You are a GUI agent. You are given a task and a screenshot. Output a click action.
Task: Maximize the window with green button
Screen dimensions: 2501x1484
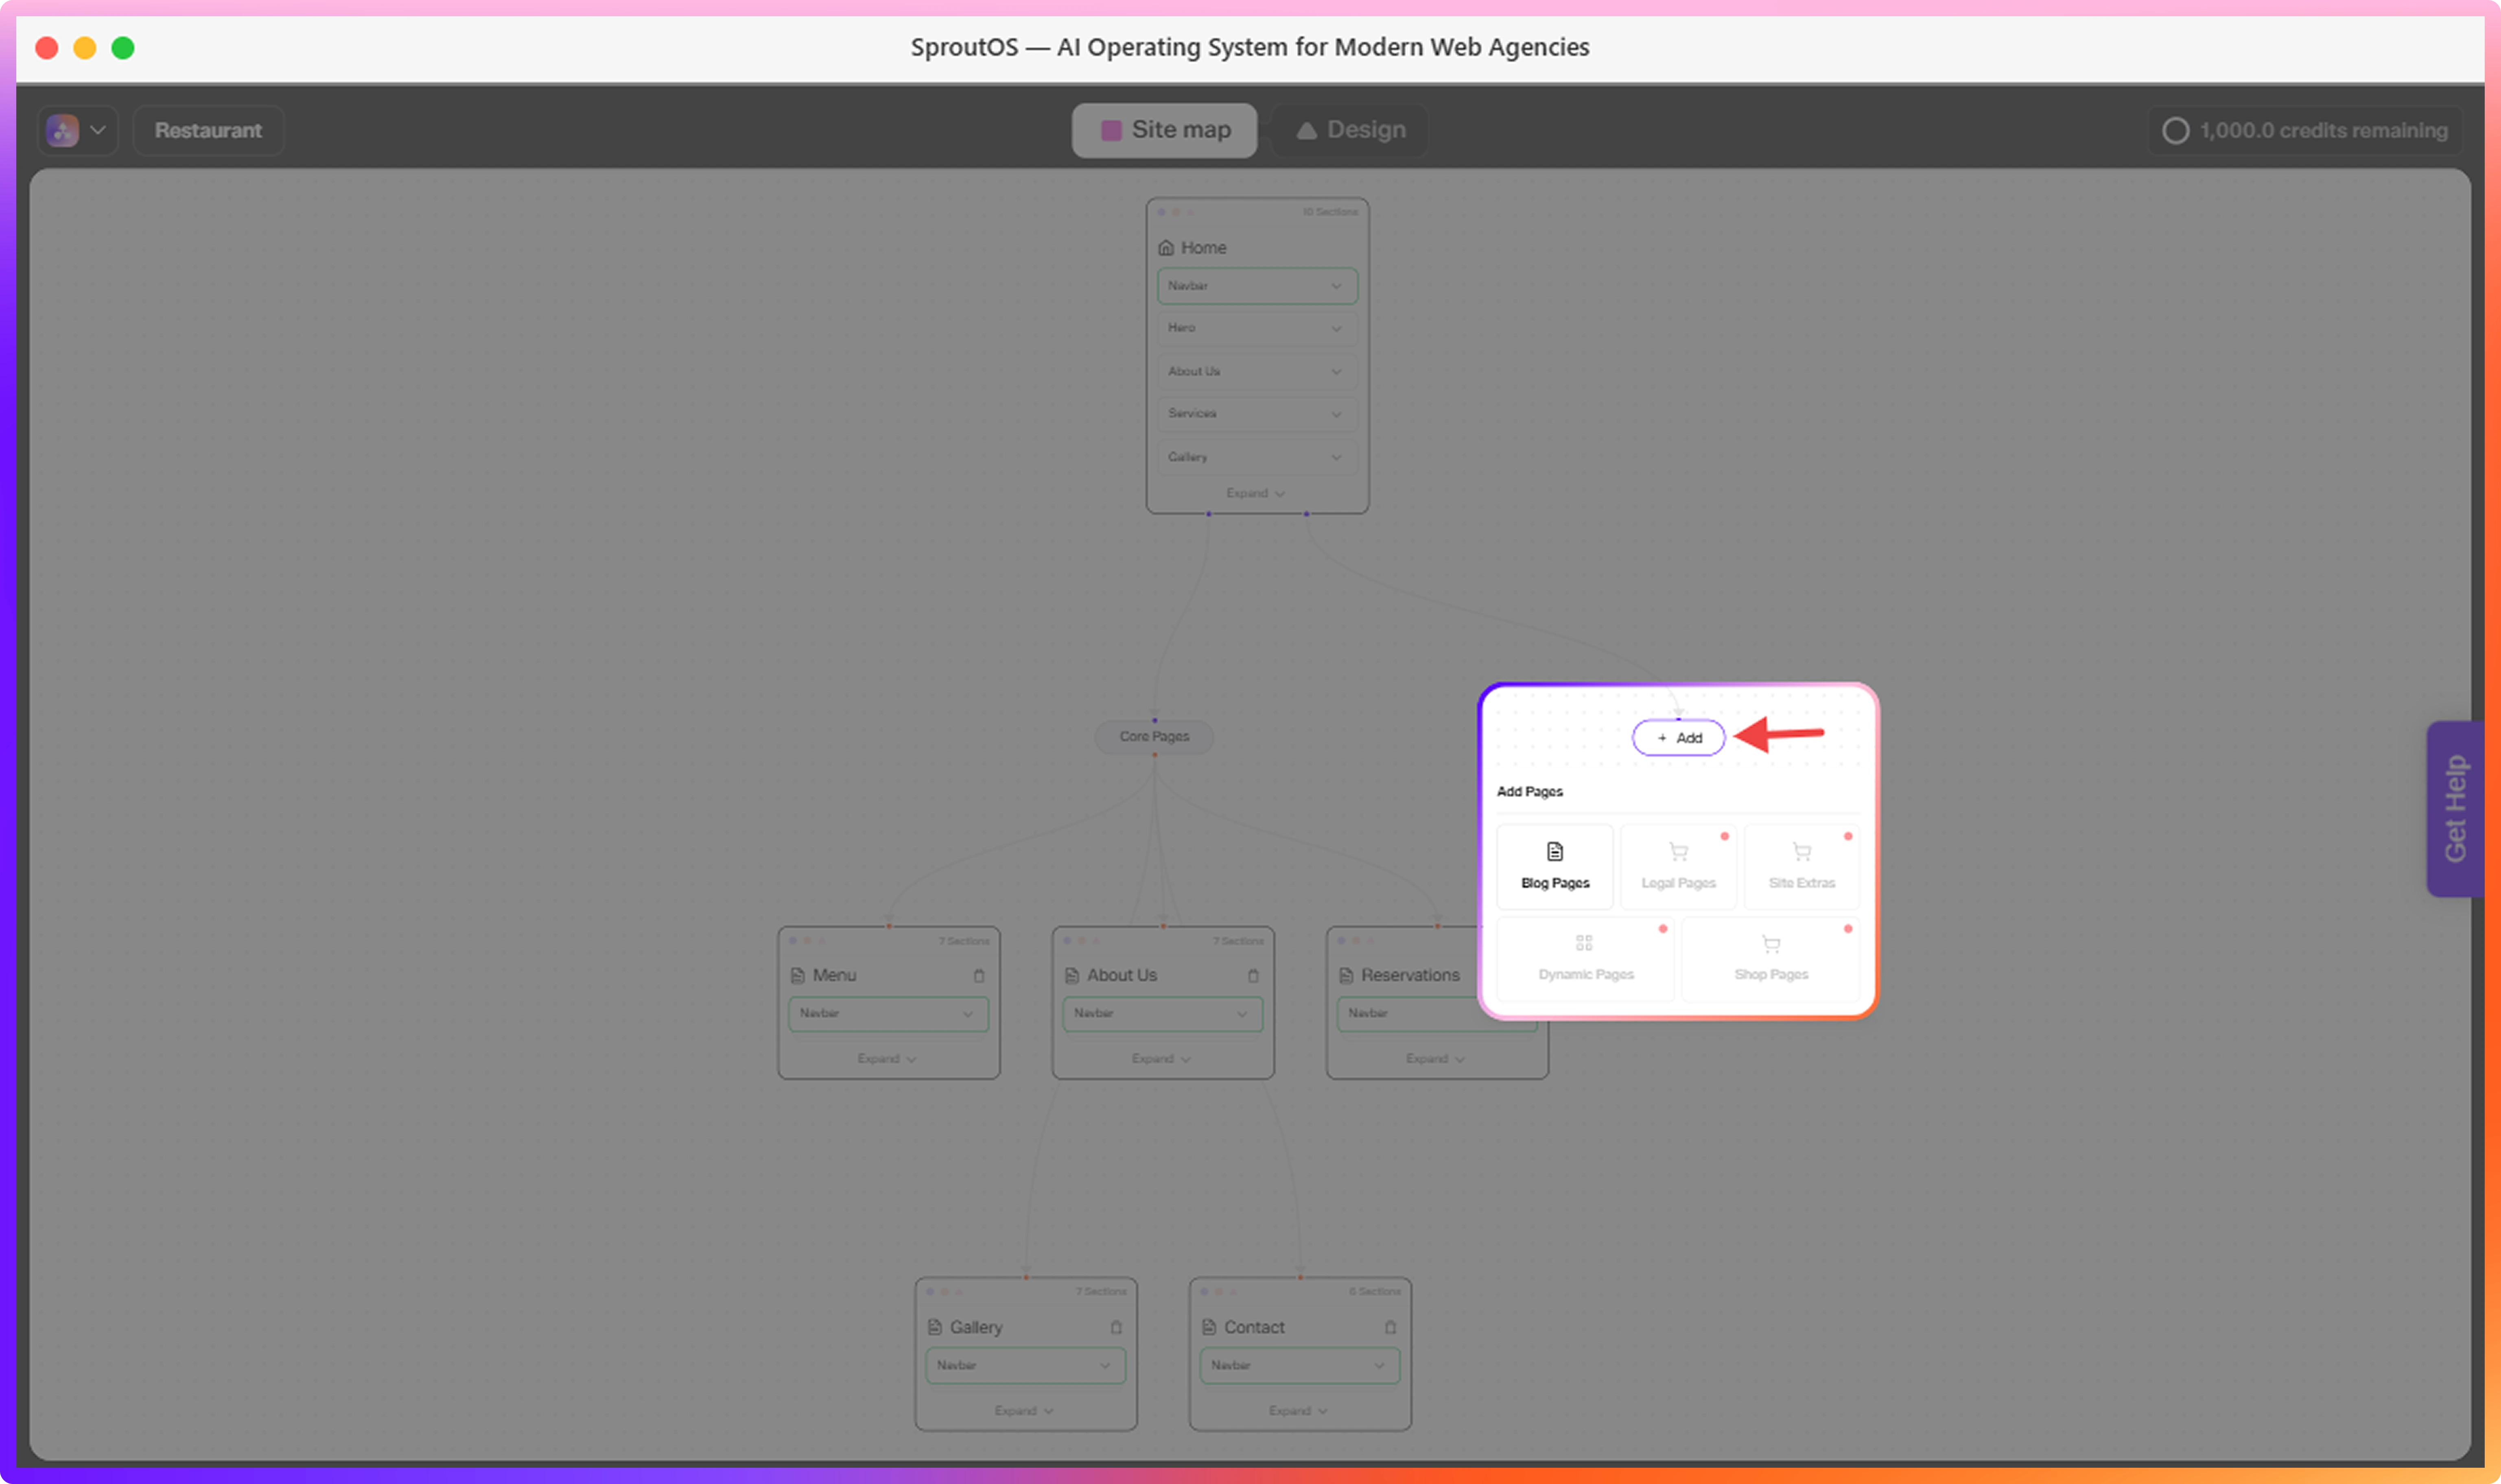click(x=123, y=48)
